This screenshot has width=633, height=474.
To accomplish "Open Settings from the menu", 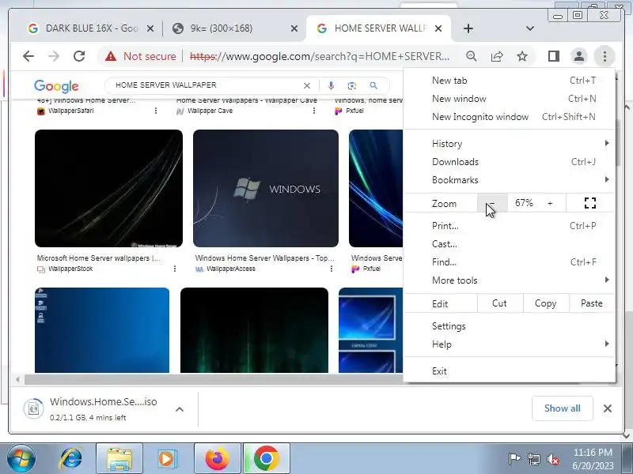I will tap(510, 326).
